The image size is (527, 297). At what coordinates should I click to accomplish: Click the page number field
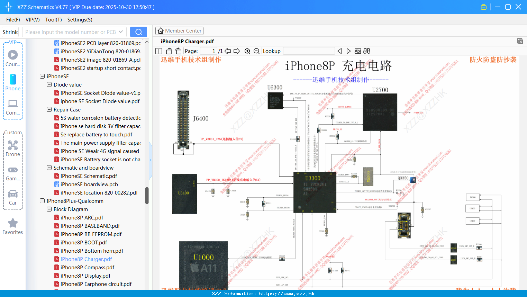pyautogui.click(x=209, y=51)
